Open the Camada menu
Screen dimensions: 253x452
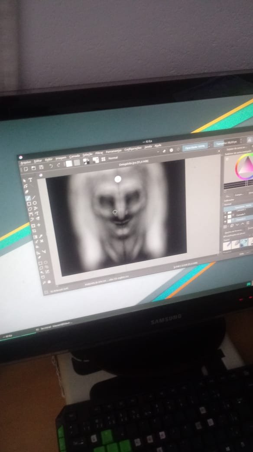[75, 156]
